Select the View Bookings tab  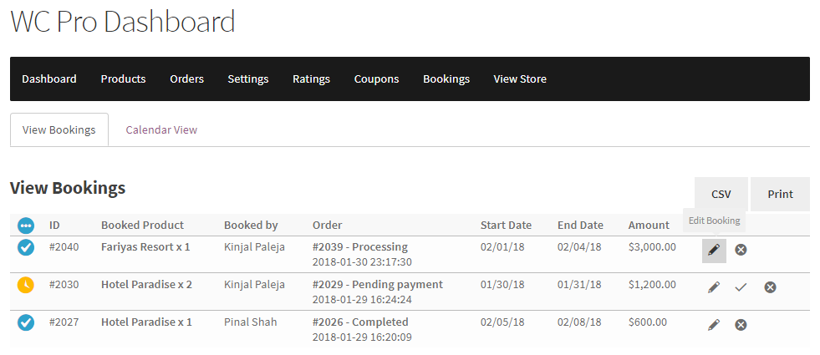click(59, 129)
